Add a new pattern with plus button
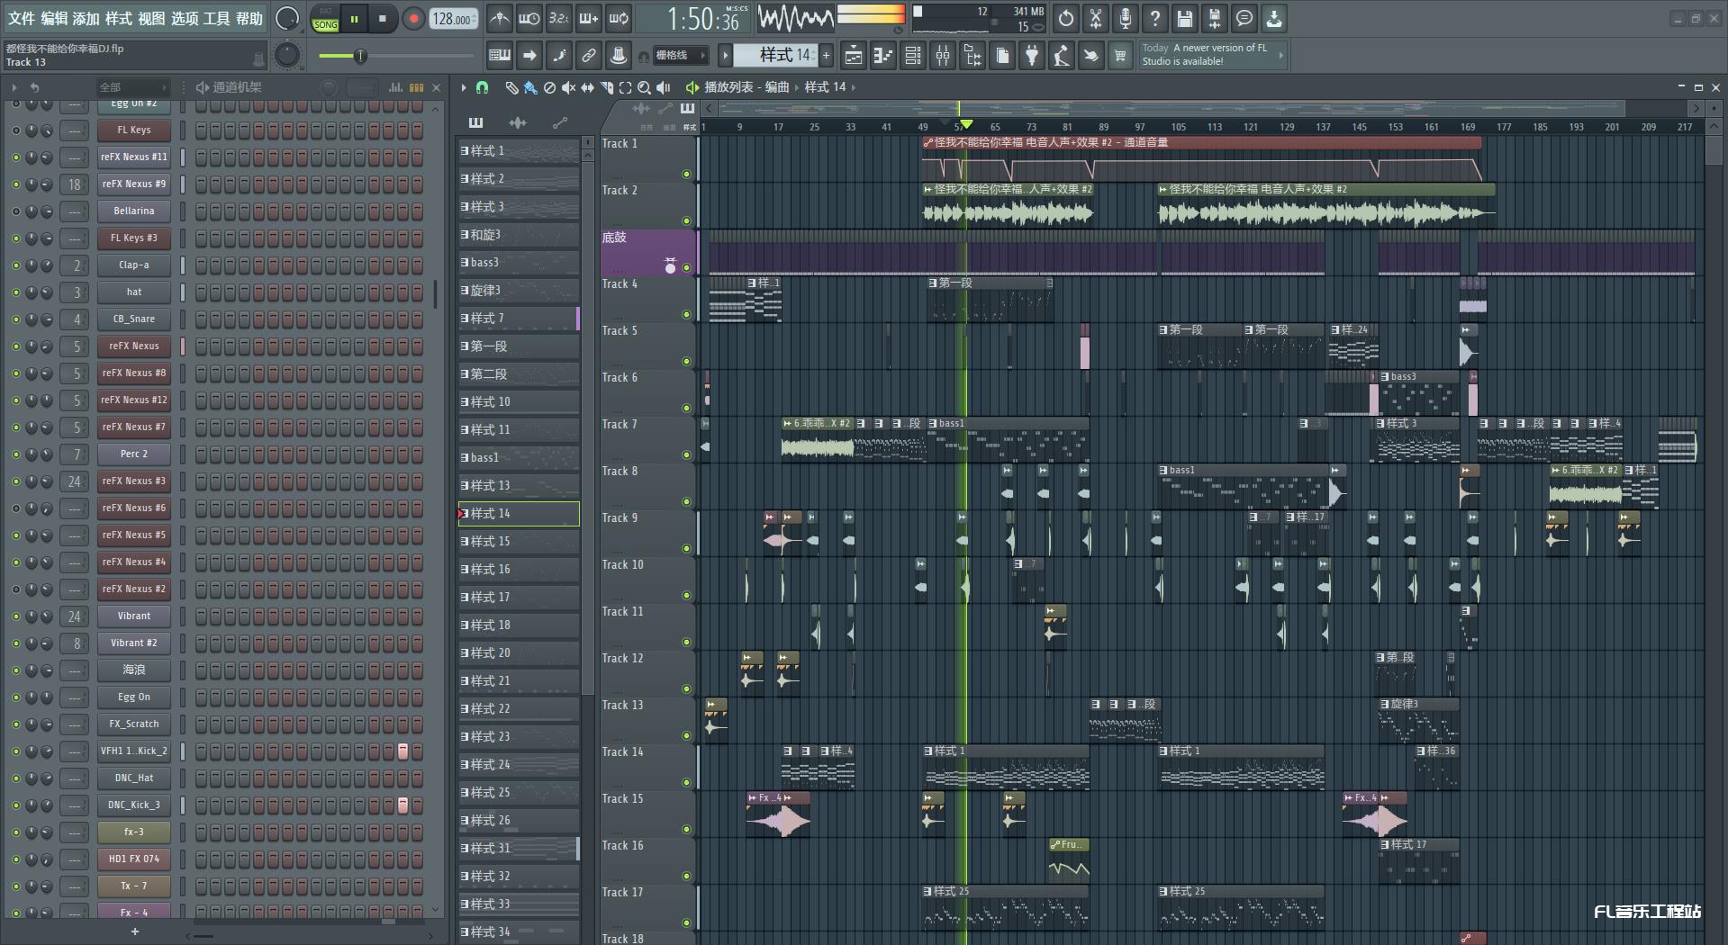This screenshot has height=945, width=1728. coord(826,56)
